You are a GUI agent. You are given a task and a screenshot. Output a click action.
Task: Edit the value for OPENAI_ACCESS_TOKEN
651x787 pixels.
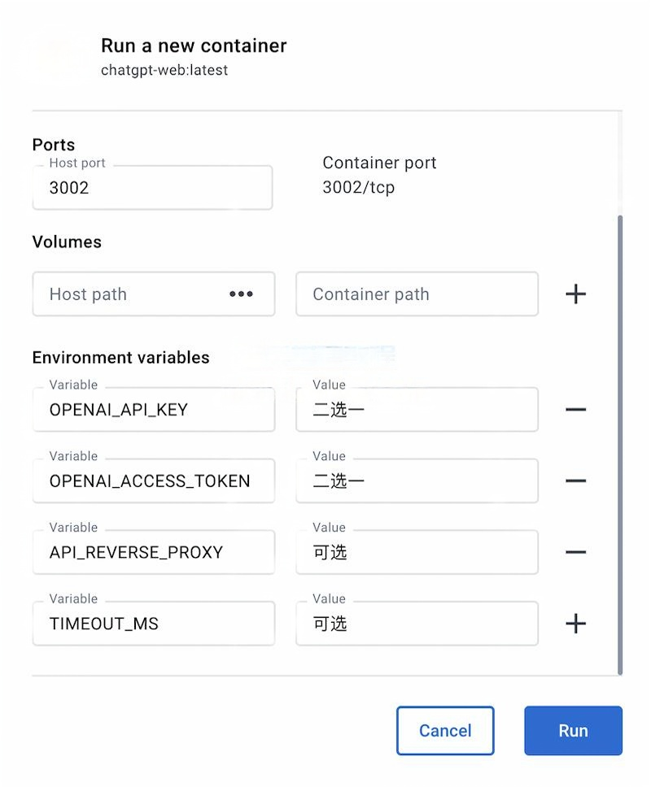pyautogui.click(x=417, y=480)
